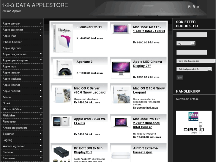
Task: Click 'Kurven din er tom.' cart text
Action: pos(187,99)
